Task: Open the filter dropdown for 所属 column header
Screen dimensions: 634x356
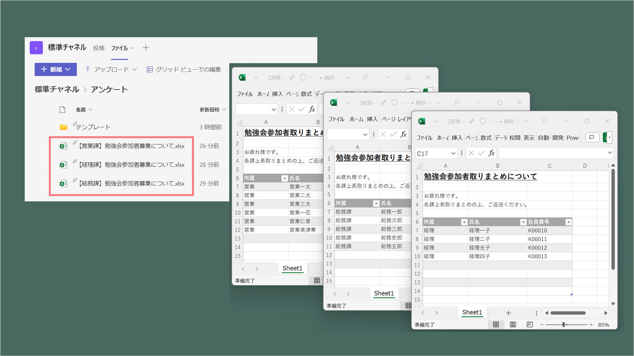Action: coord(464,222)
